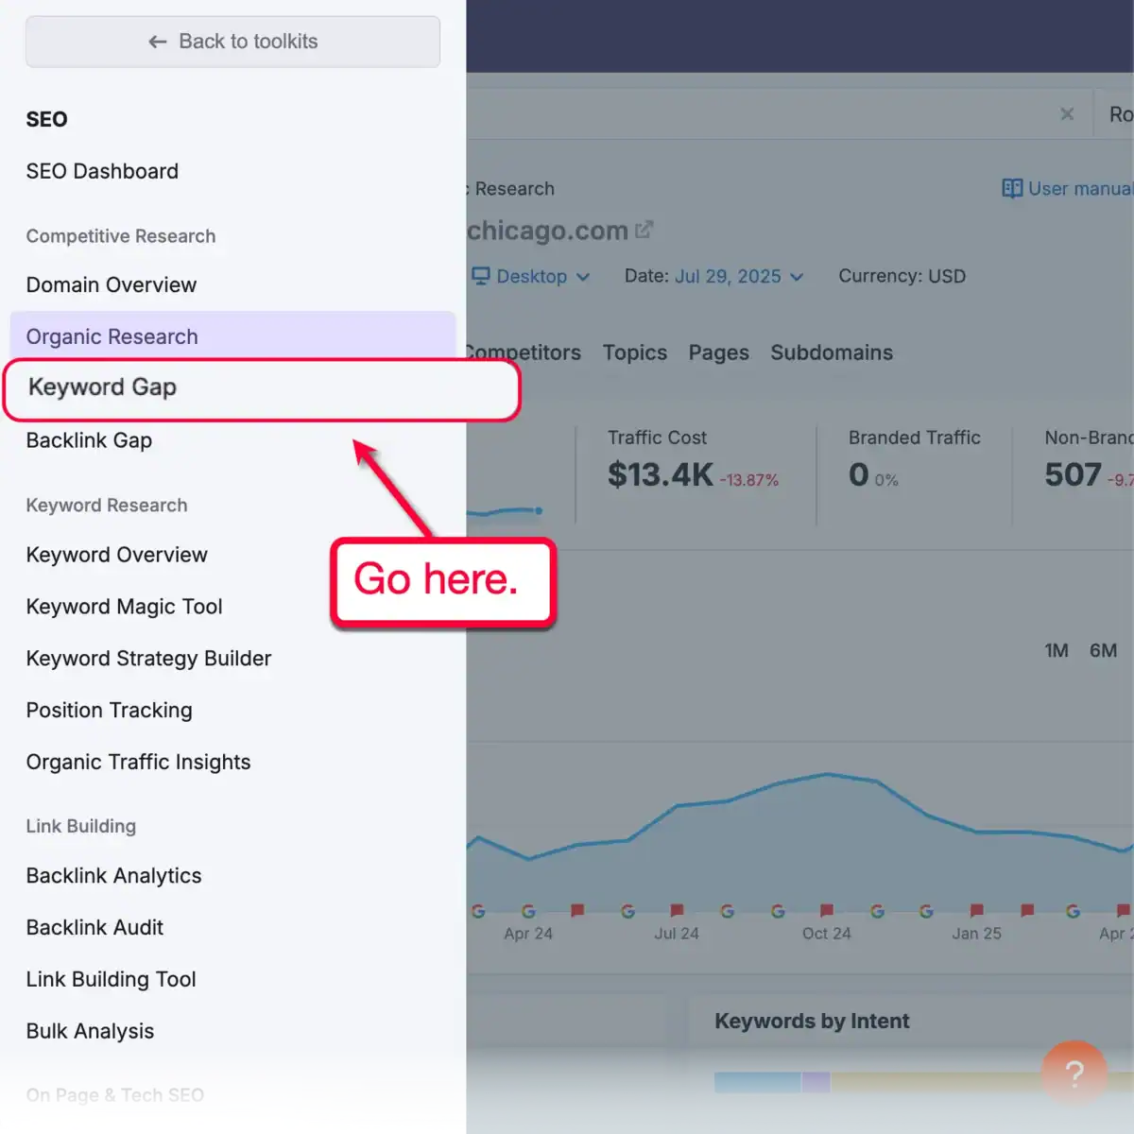Open the help question-mark bubble
The height and width of the screenshot is (1134, 1134).
pos(1074,1073)
